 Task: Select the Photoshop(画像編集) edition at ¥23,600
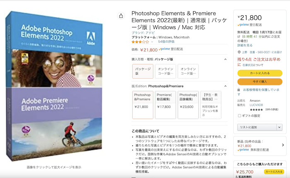click(188, 105)
